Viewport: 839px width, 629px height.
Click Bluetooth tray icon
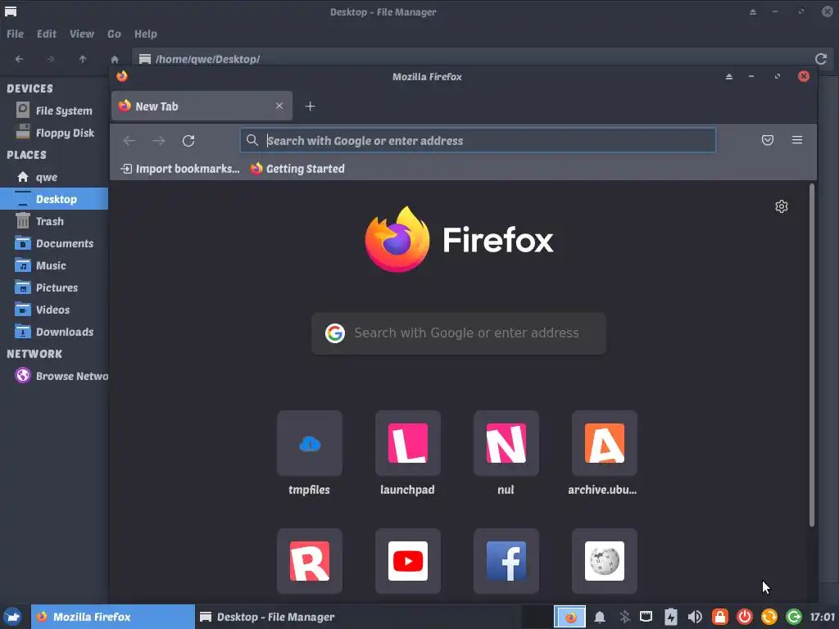(624, 618)
